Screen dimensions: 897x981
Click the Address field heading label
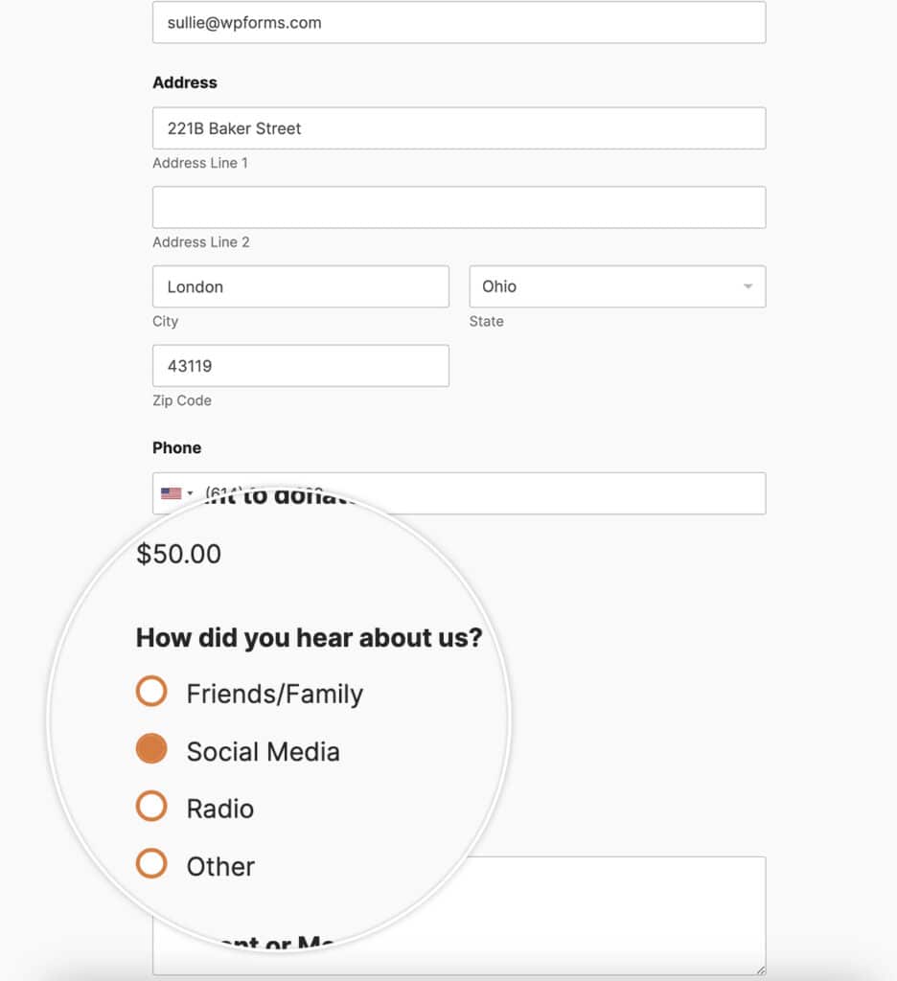[185, 82]
